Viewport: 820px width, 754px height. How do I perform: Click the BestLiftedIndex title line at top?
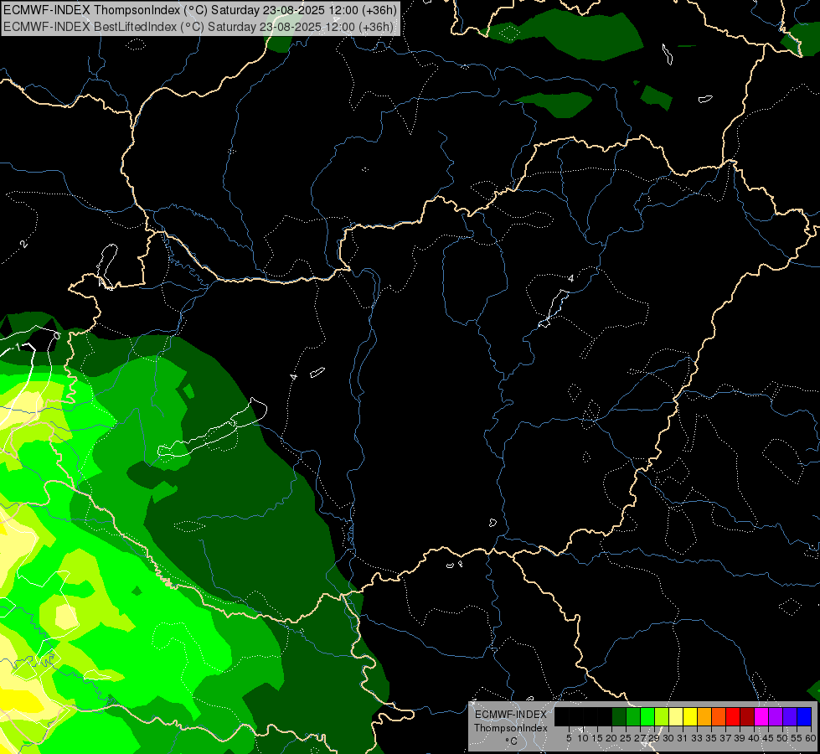point(199,26)
